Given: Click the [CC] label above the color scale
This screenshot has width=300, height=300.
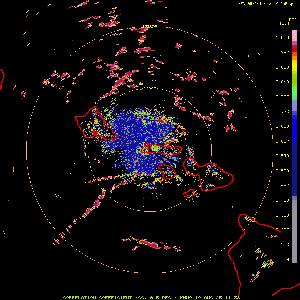Looking at the screenshot, I should click(x=284, y=23).
